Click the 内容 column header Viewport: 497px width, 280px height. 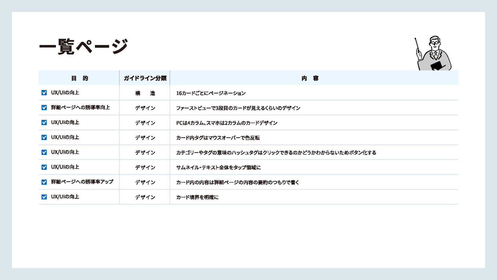[x=310, y=78]
